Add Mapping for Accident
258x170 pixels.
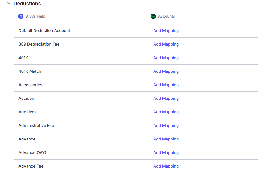166,99
